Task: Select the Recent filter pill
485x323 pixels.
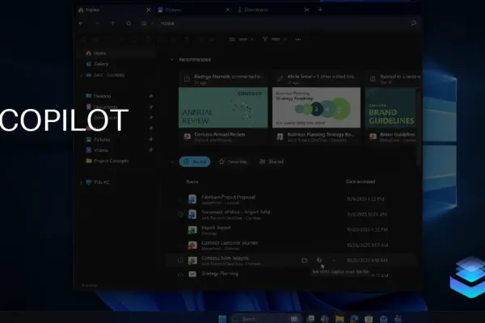Action: point(195,161)
